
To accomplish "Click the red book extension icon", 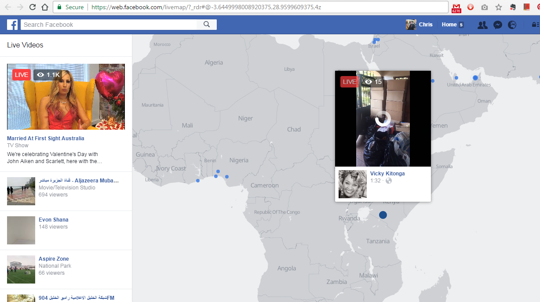I will tap(526, 7).
